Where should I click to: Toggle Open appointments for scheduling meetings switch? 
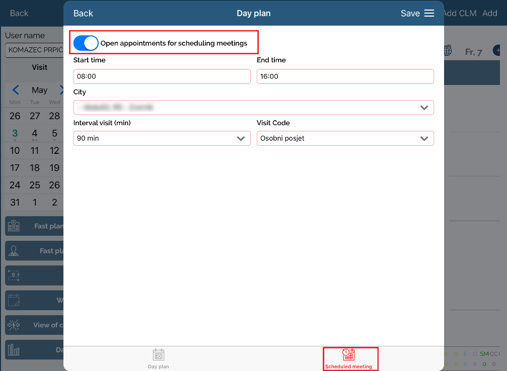pos(86,43)
